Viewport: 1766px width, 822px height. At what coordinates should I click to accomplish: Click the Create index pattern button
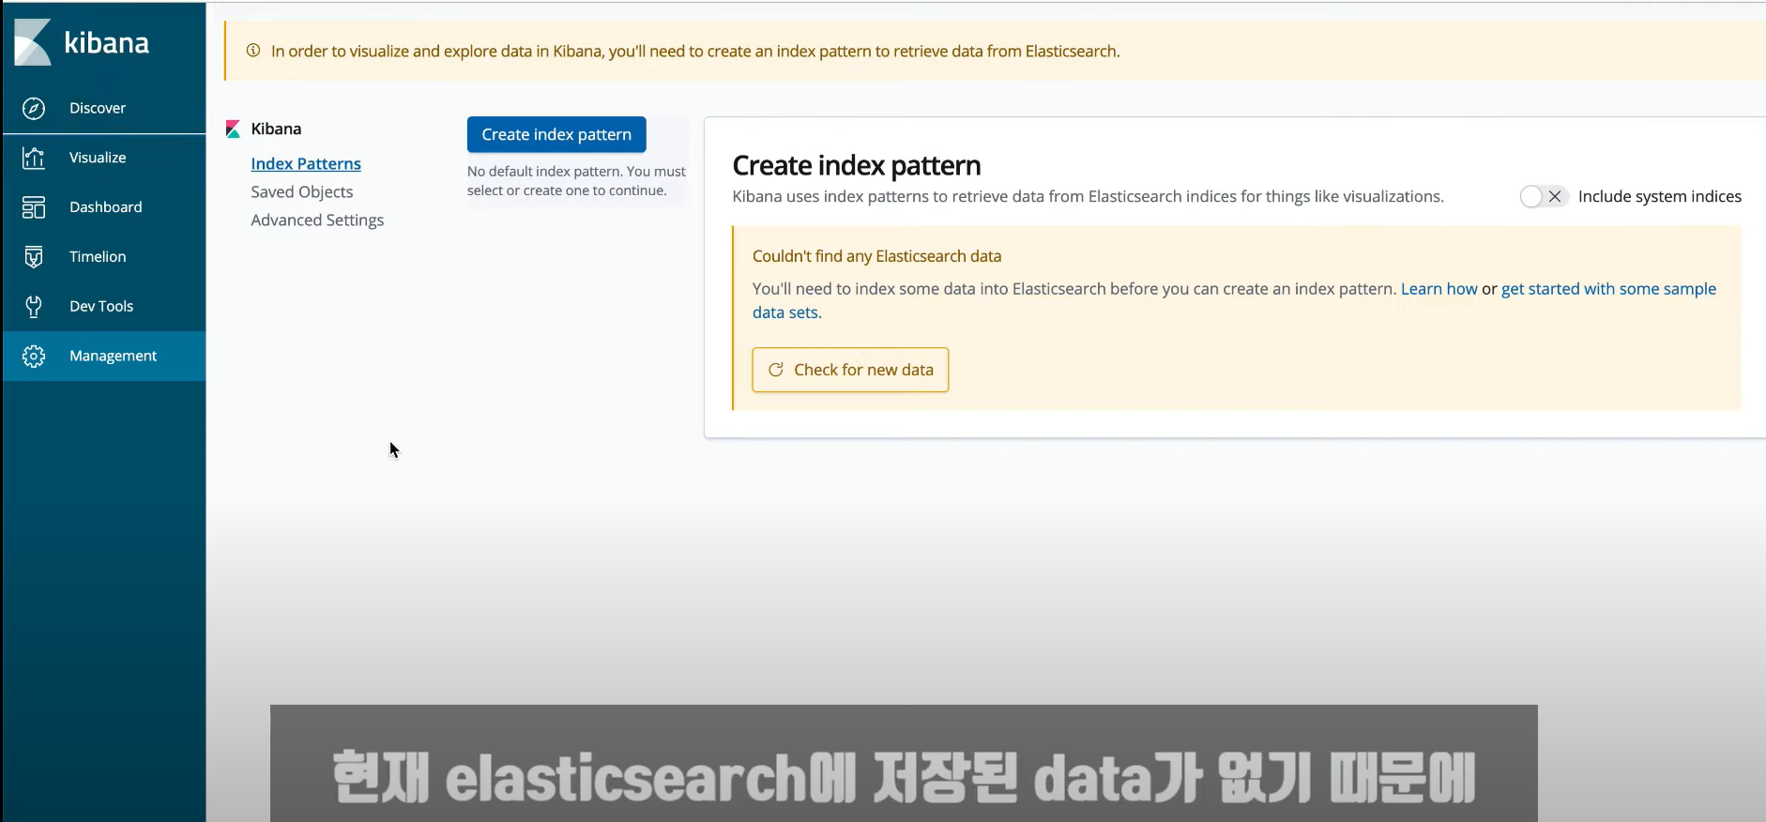coord(556,134)
